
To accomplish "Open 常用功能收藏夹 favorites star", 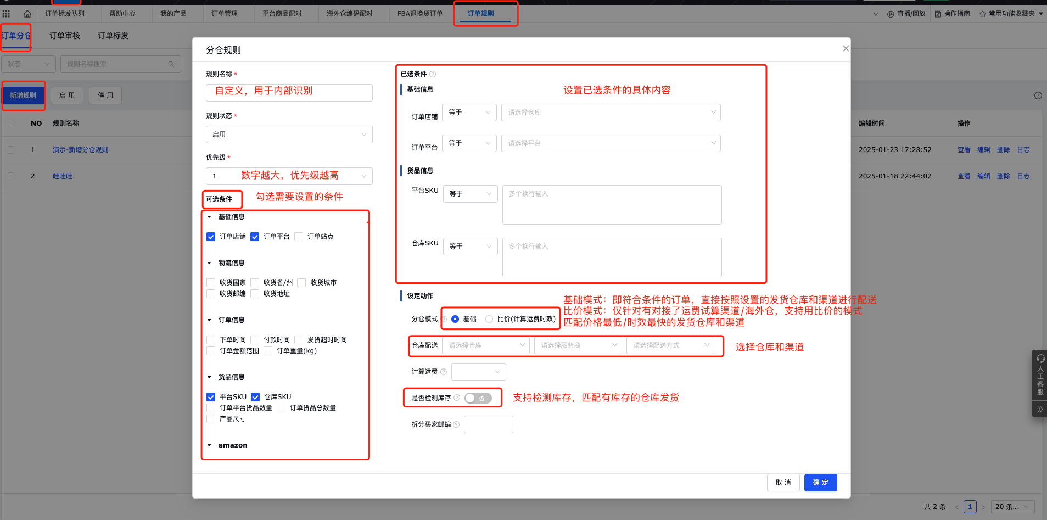I will pyautogui.click(x=983, y=14).
